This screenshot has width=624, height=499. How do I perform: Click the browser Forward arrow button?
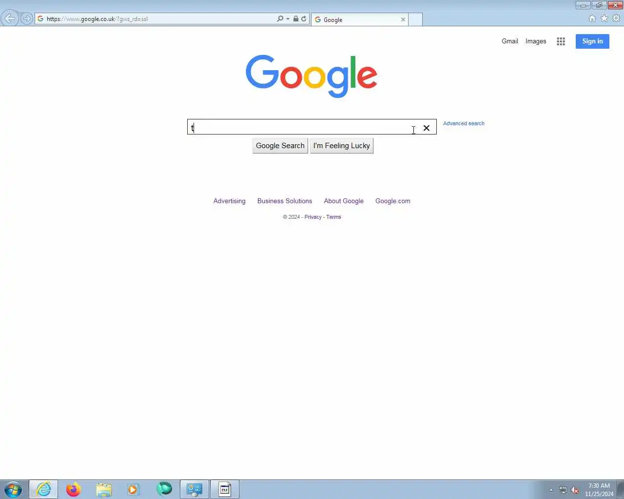coord(27,19)
